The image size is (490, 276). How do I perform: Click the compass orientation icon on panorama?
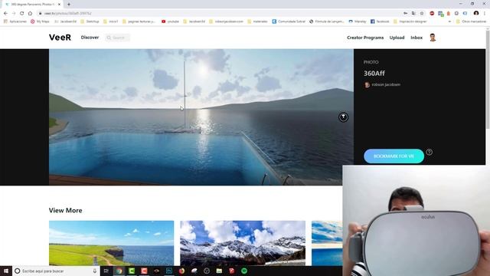(x=343, y=117)
